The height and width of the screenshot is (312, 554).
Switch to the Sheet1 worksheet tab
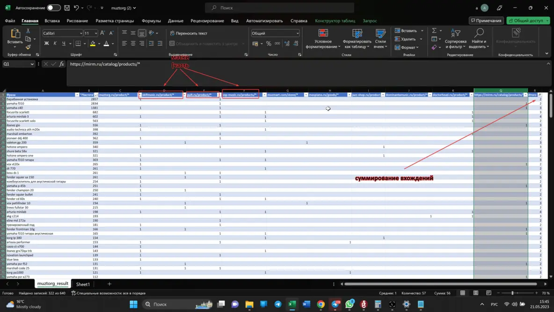coord(83,284)
